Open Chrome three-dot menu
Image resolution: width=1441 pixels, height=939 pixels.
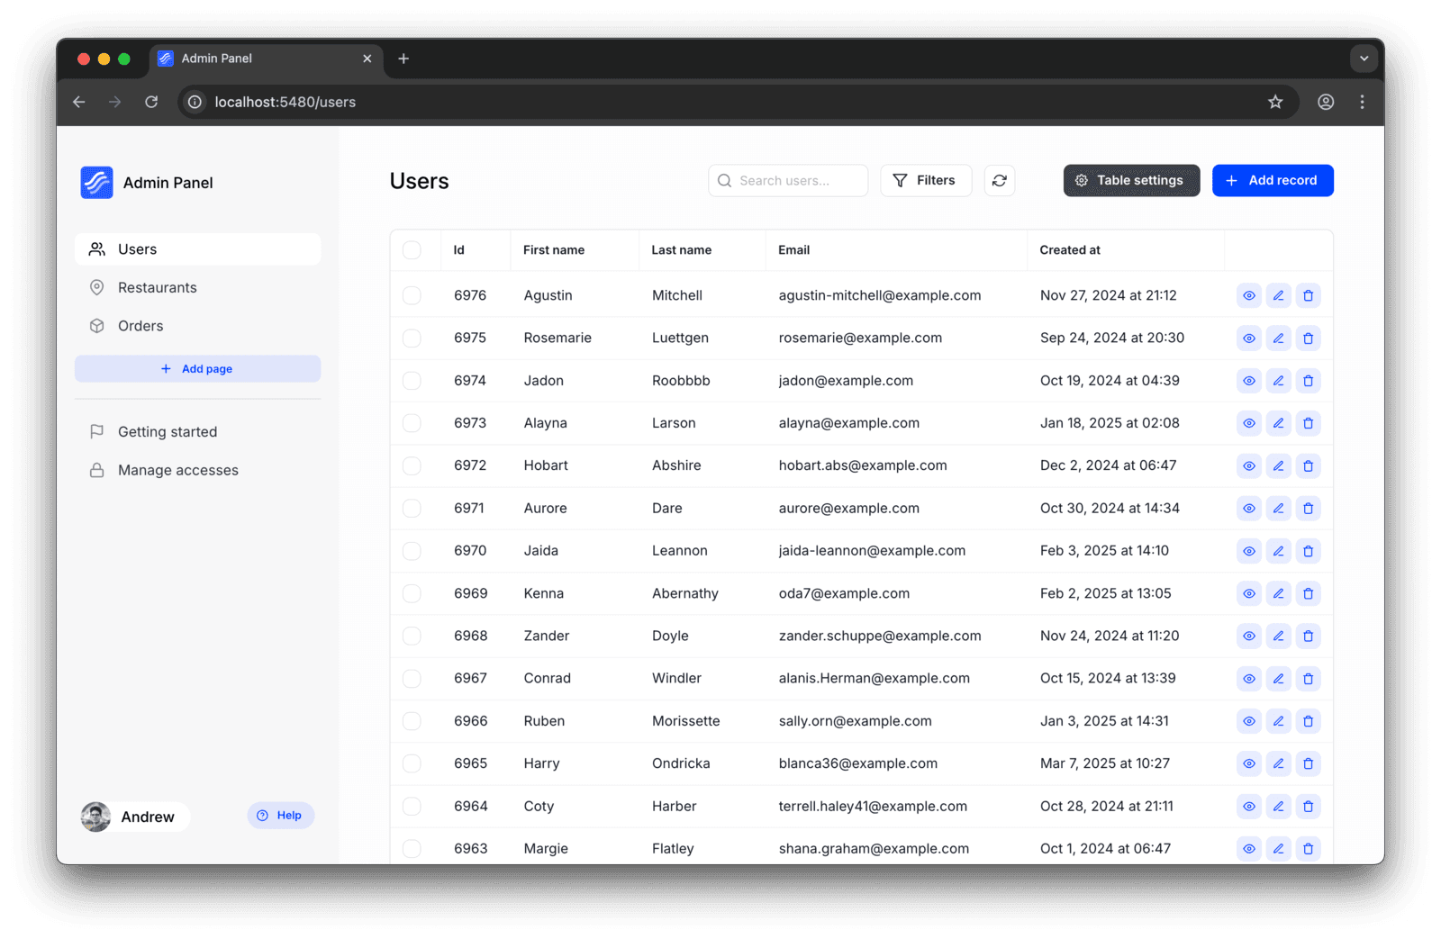pos(1362,102)
